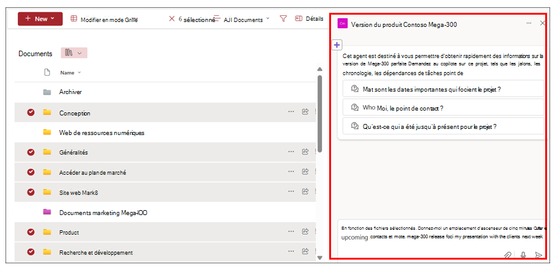Screen dimensions: 555x270
Task: Open Recherche et développement folder
Action: [x=96, y=253]
